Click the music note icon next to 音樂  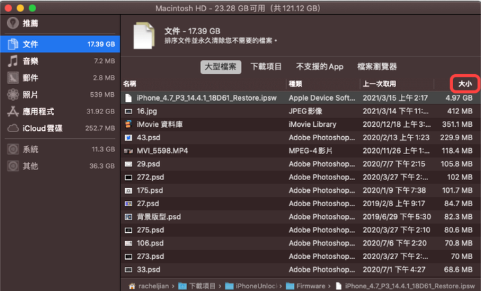[13, 61]
